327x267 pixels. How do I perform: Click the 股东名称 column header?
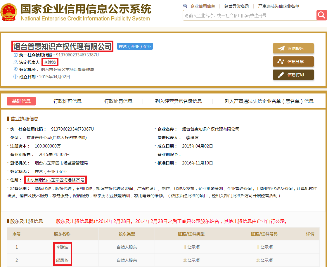62,234
